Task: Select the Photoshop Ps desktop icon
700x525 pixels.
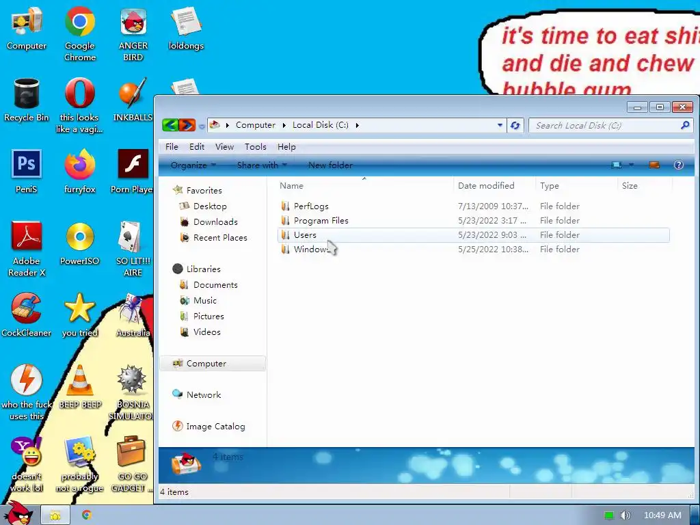Action: pos(27,172)
